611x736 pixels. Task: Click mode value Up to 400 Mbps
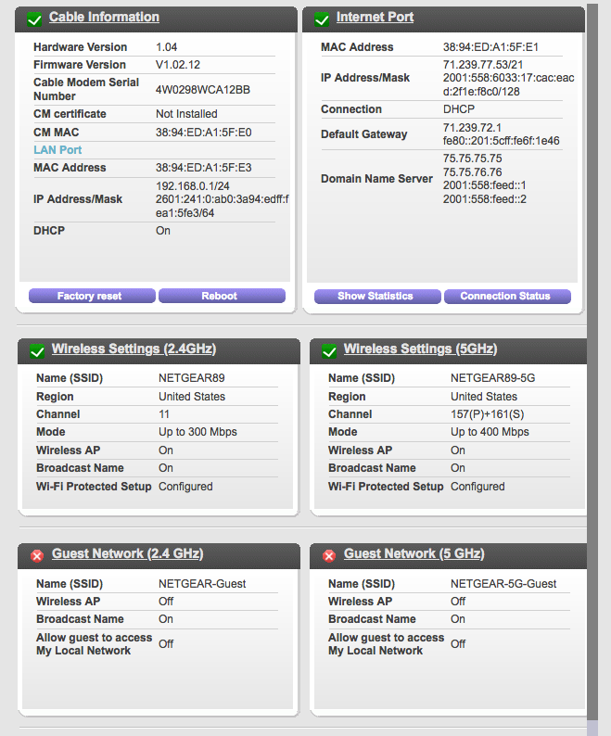coord(490,432)
